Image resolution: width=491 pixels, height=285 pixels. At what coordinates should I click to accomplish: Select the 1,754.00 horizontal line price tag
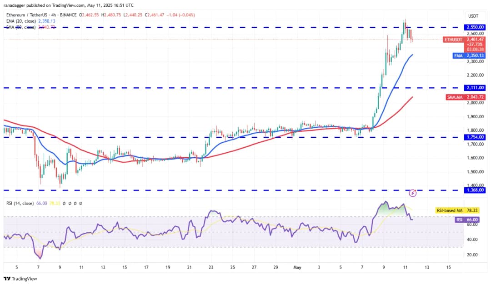474,137
